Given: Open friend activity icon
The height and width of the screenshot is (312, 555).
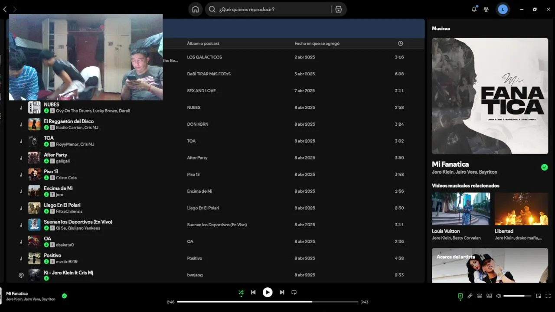Looking at the screenshot, I should [486, 9].
